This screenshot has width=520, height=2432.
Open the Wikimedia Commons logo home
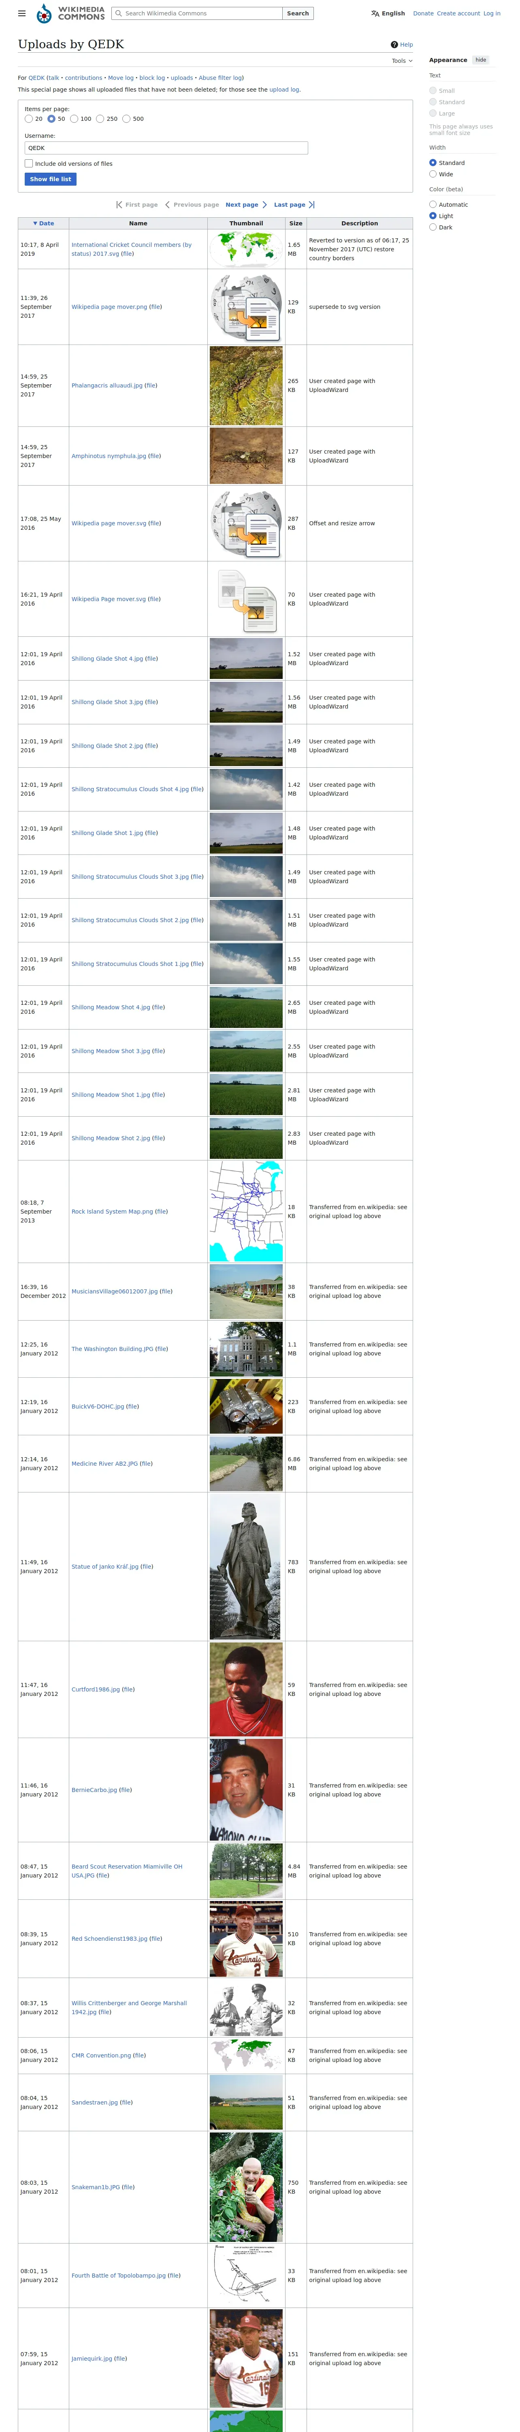[x=71, y=13]
